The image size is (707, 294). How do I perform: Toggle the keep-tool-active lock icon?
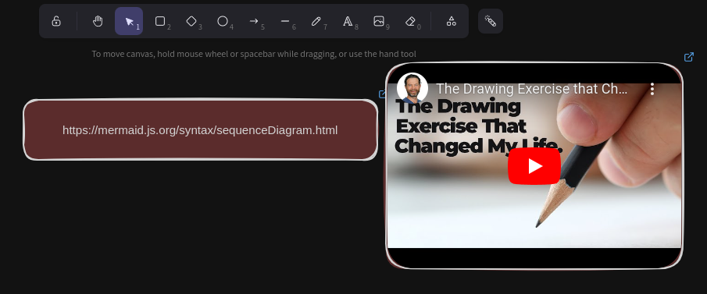56,21
